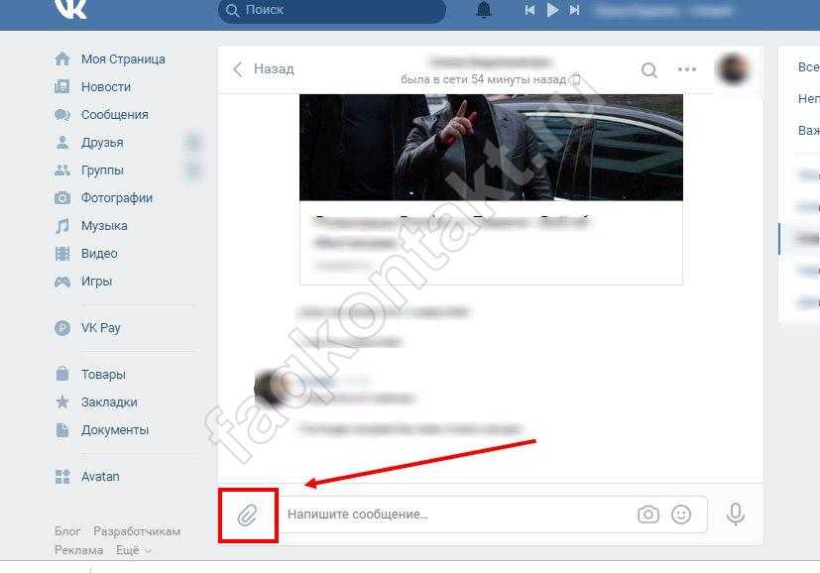Go back with the Назад button
This screenshot has height=573, width=820.
pos(263,69)
